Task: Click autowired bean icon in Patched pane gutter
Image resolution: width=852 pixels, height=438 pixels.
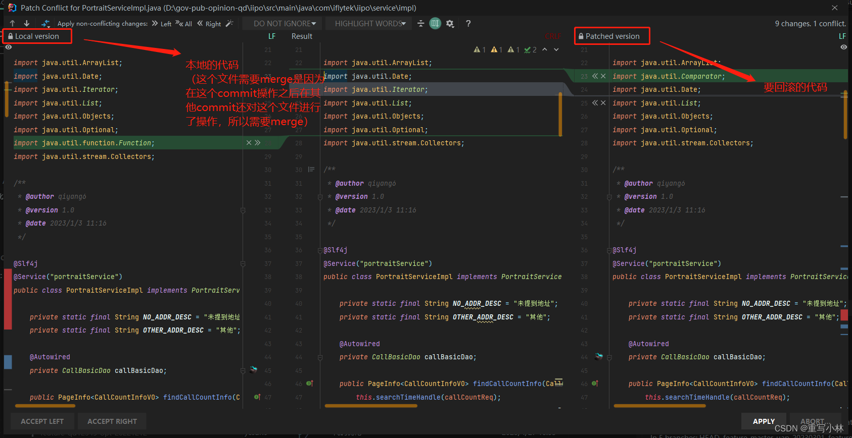Action: click(599, 356)
